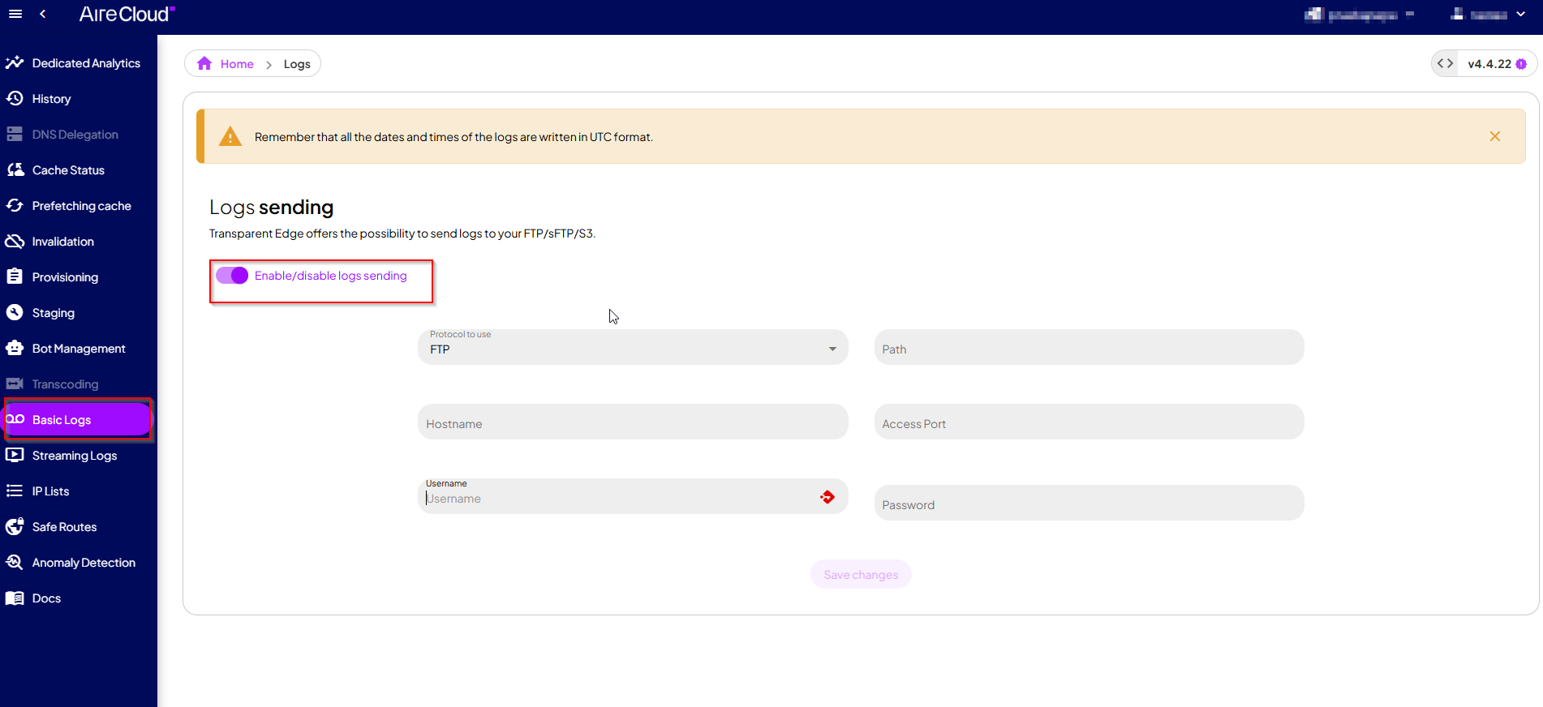Click the Dedicated Analytics chart icon

[15, 62]
